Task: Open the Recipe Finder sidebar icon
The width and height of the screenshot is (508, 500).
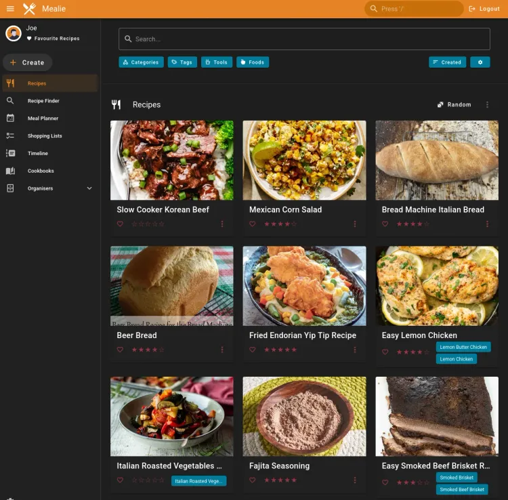Action: pos(10,101)
